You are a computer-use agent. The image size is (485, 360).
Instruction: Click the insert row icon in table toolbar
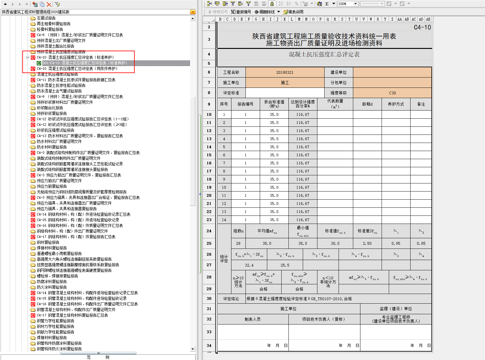pos(217,4)
